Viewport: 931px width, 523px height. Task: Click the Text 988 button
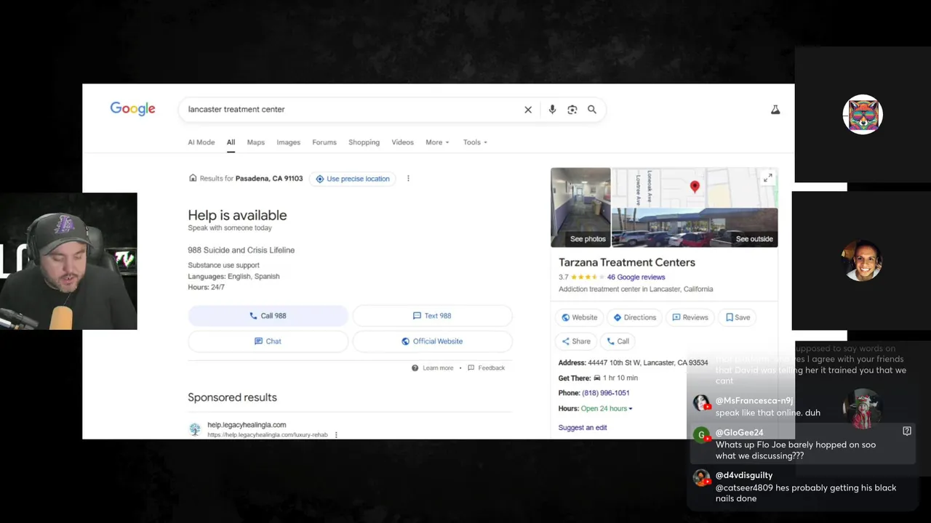coord(432,316)
